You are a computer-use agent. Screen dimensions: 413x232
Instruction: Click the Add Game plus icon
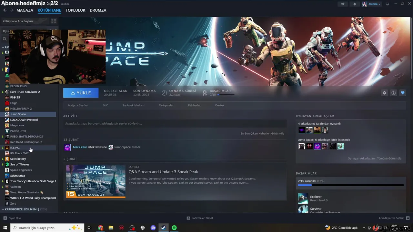(x=5, y=218)
